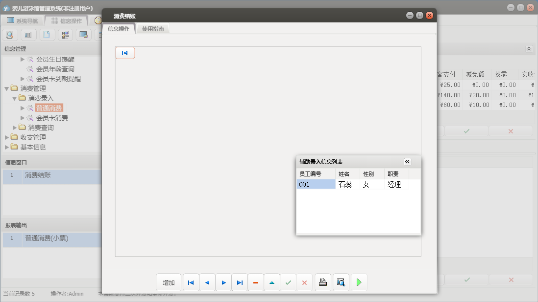This screenshot has height=302, width=538.
Task: Switch to 使用指南 tab
Action: point(152,29)
